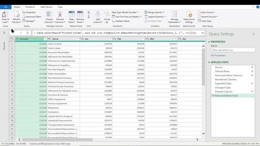Click the Enter Data icon
The image size is (260, 146).
tap(199, 21)
